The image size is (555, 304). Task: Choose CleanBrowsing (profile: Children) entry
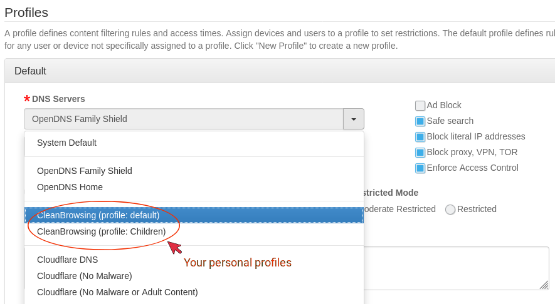tap(101, 231)
